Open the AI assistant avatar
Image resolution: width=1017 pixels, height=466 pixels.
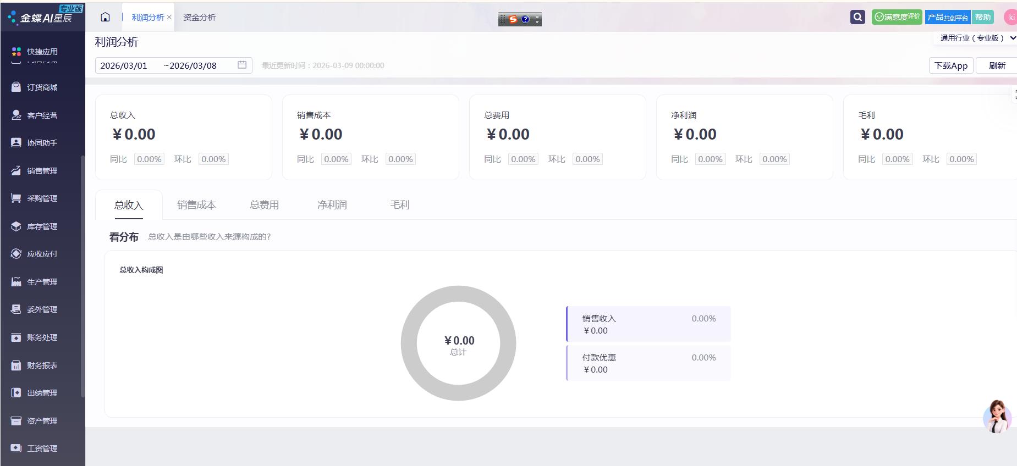[x=997, y=416]
